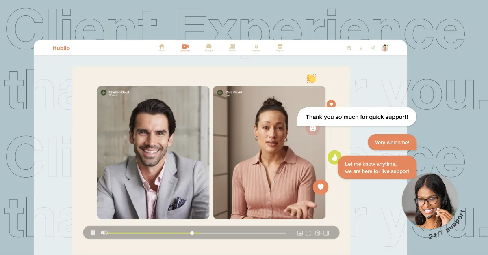
Task: Click the smiley face reaction
Action: click(x=313, y=128)
